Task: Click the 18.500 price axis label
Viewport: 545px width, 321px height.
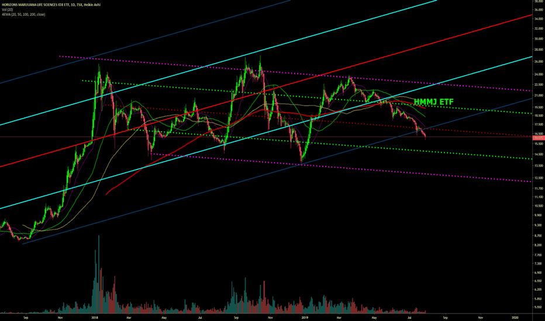Action: [539, 116]
